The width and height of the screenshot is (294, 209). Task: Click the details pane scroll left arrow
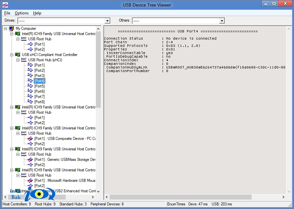[107, 197]
